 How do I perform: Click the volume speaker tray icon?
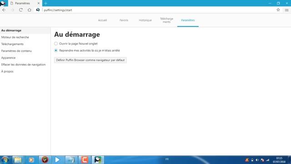coord(257,160)
